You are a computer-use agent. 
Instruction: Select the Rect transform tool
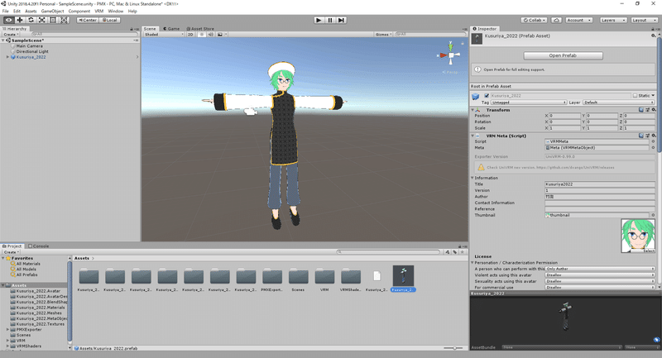[53, 20]
